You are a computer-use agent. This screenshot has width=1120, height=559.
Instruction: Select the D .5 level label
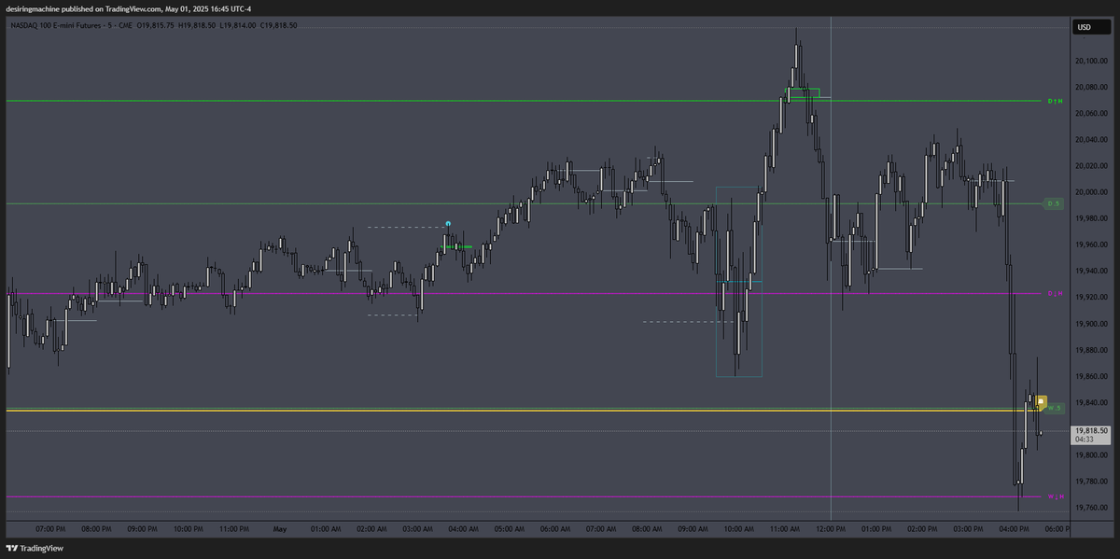pyautogui.click(x=1054, y=203)
